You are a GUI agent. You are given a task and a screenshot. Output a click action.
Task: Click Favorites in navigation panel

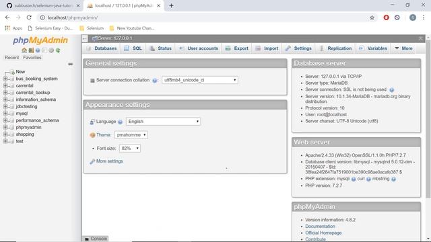click(x=32, y=58)
